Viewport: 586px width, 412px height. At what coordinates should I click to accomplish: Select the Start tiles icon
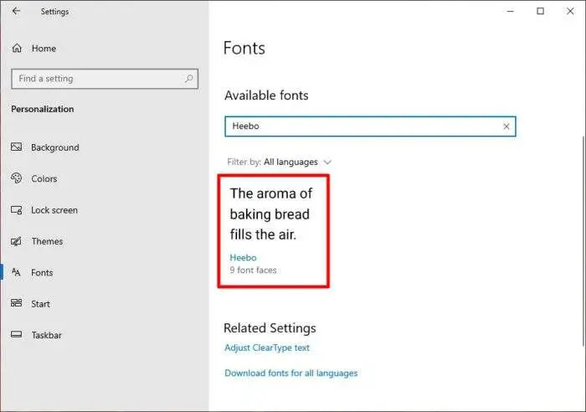[17, 303]
